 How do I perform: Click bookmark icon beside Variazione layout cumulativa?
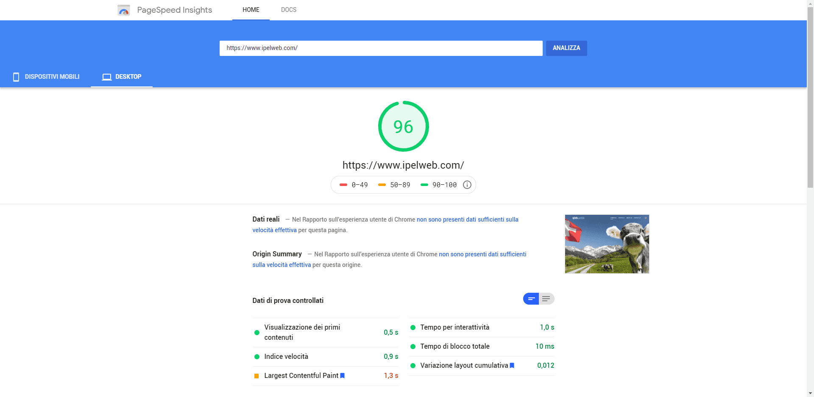512,365
